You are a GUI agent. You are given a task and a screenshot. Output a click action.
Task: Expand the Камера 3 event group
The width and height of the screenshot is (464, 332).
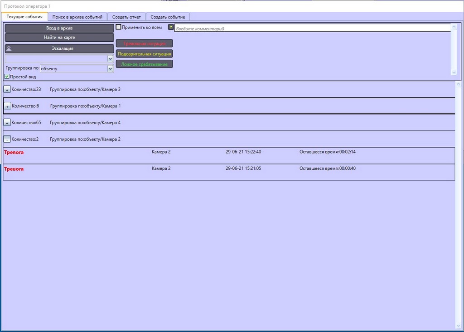(x=7, y=89)
